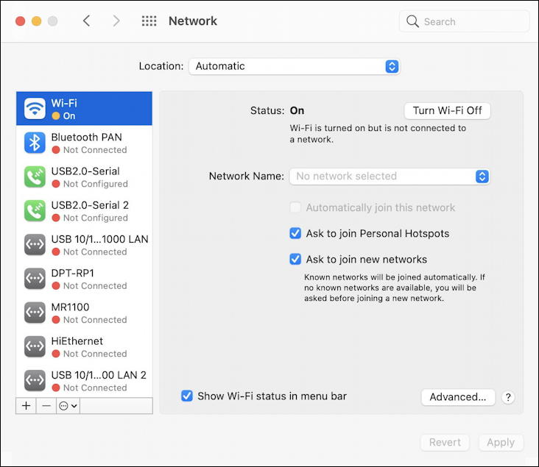Image resolution: width=539 pixels, height=467 pixels.
Task: Open help with the question mark button
Action: (508, 397)
